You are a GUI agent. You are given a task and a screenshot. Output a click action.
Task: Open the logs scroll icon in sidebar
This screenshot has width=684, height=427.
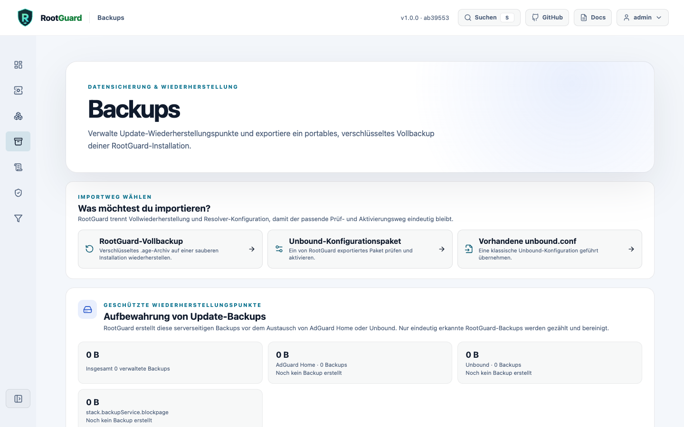tap(18, 167)
